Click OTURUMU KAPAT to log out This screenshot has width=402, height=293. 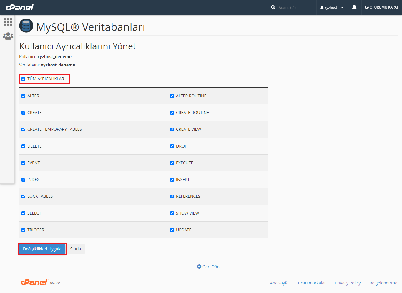[382, 7]
